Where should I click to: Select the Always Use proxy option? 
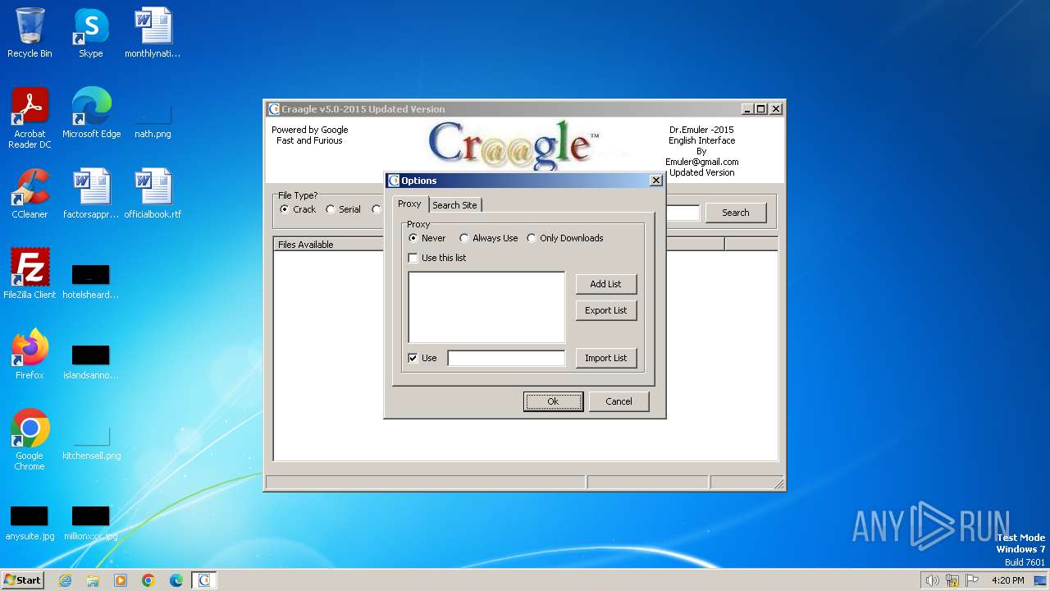point(464,238)
